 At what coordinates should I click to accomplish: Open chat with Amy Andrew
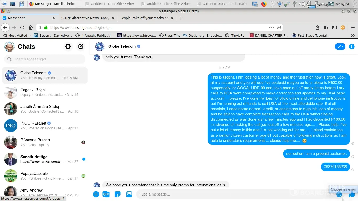coord(45,193)
